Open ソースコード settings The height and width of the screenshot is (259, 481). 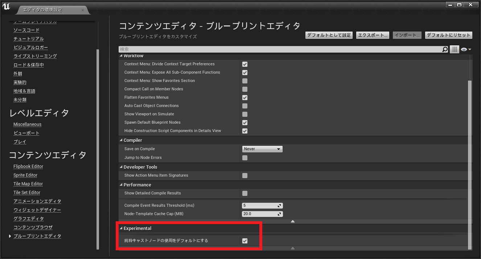pos(26,30)
